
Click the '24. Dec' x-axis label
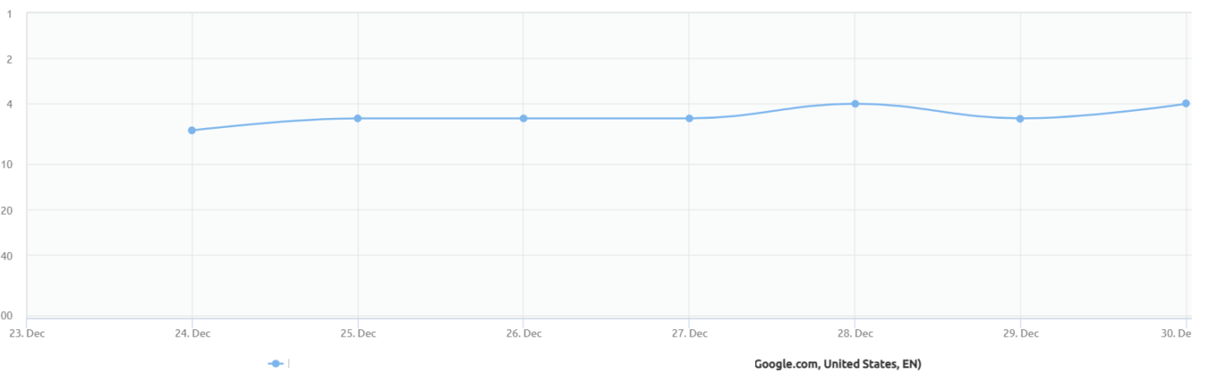[193, 333]
